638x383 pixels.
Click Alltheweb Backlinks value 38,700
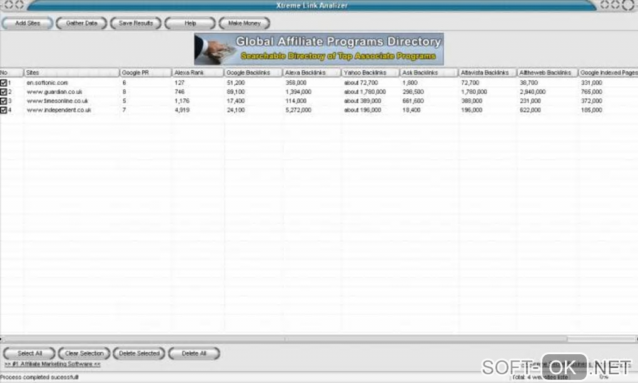529,83
